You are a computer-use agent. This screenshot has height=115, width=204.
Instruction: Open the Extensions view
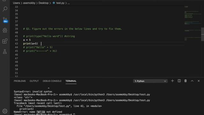(5, 41)
